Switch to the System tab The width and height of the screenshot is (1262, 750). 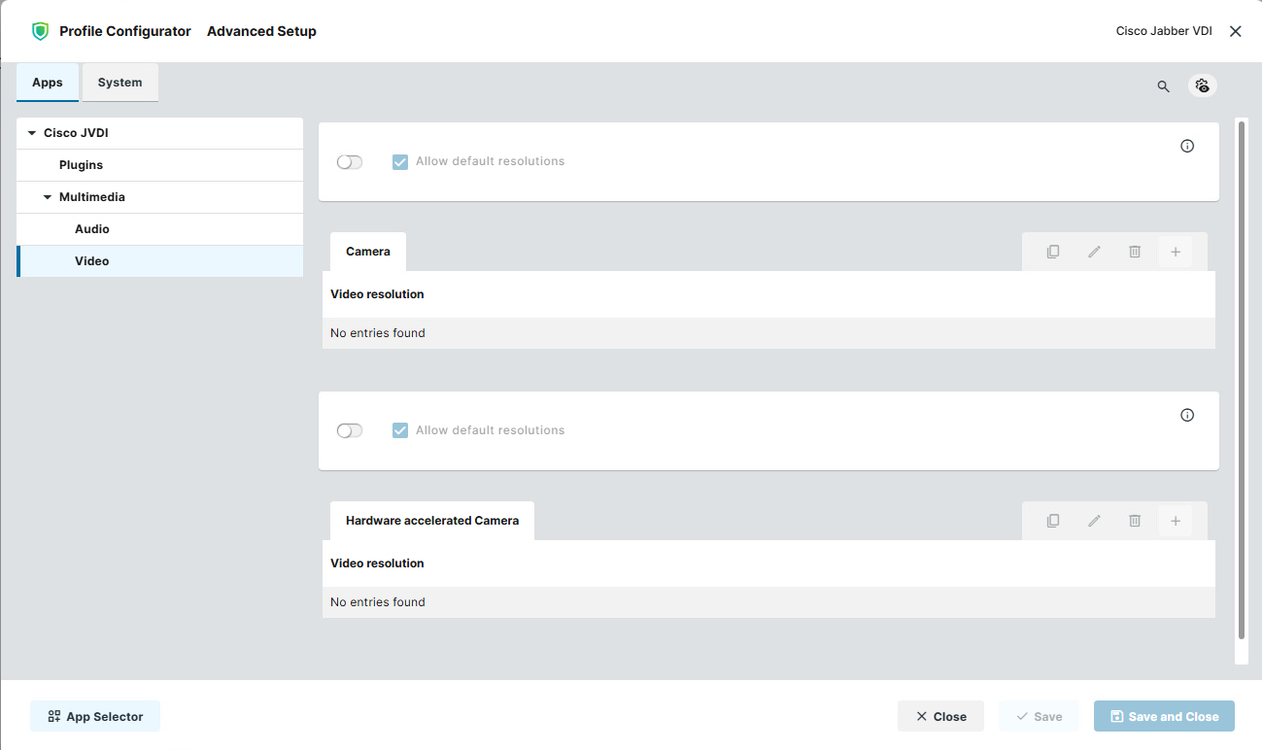click(x=120, y=83)
